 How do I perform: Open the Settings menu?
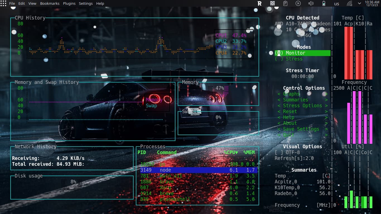(x=86, y=3)
